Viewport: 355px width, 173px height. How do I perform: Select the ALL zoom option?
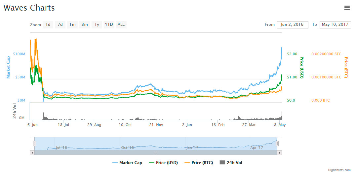121,24
